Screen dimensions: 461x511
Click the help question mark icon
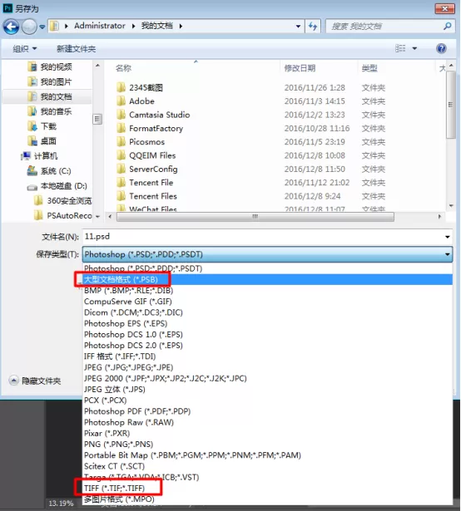pos(441,48)
